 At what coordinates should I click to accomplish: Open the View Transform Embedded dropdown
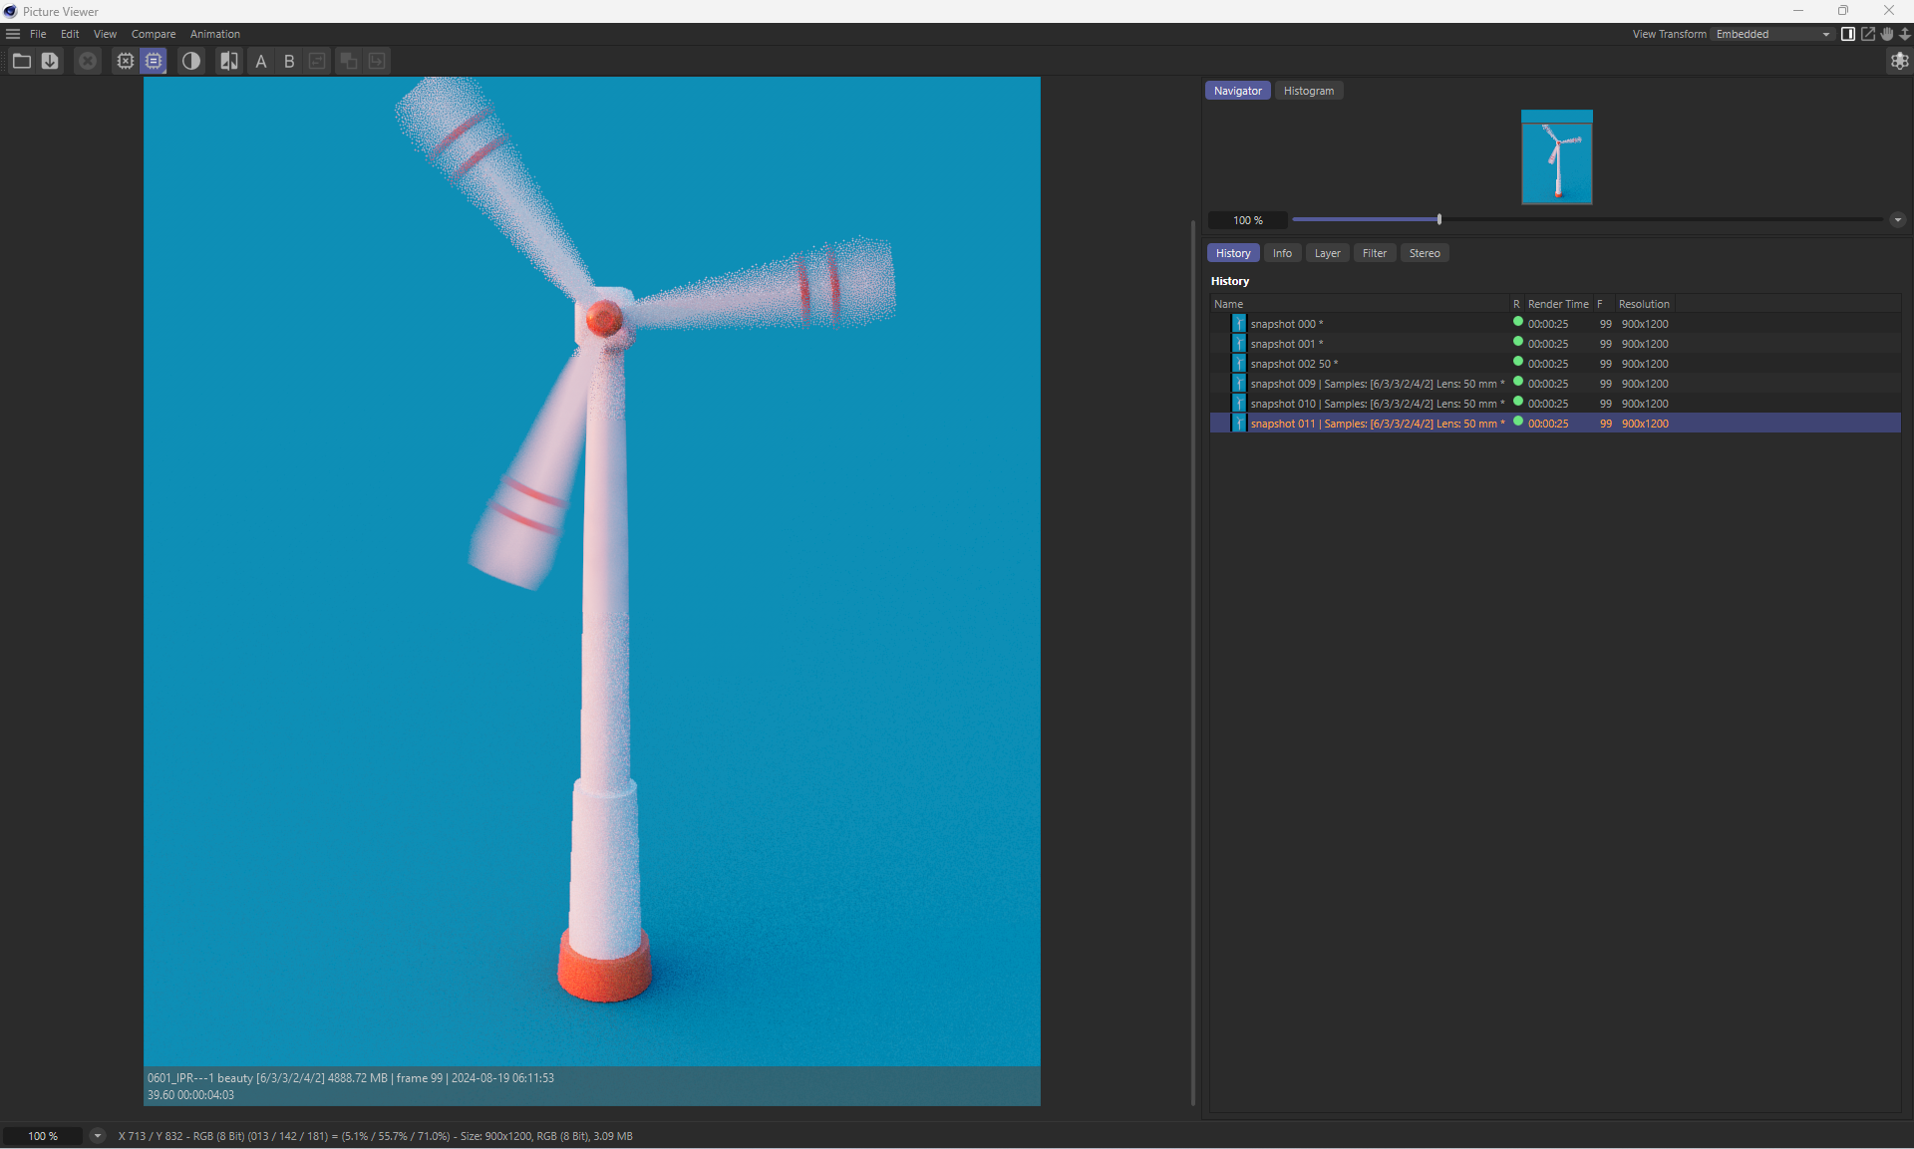click(1772, 34)
